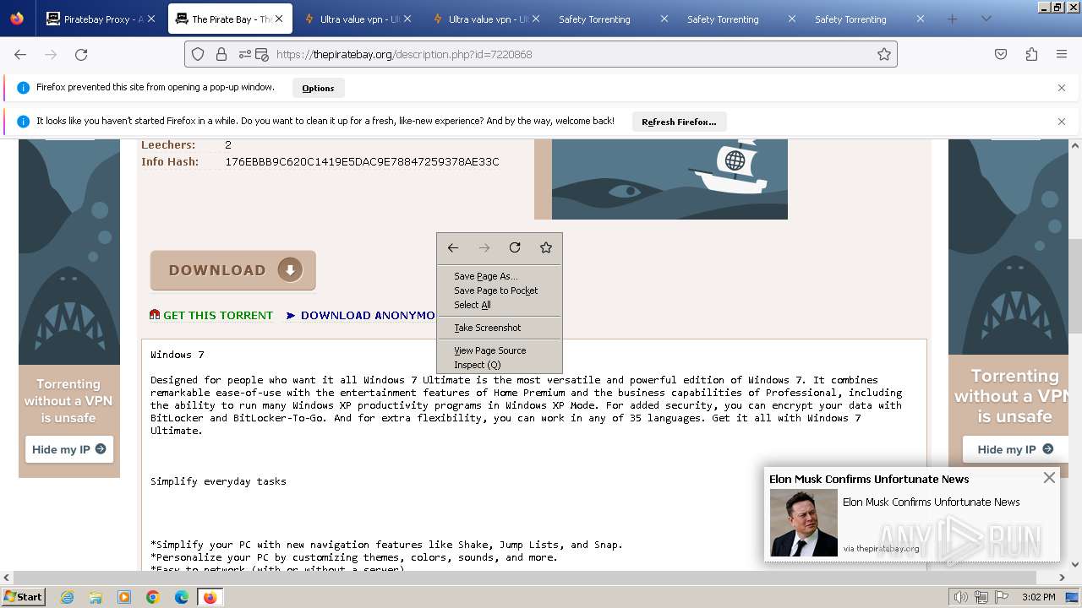Open a new tab with the plus icon
1082x608 pixels.
[x=953, y=19]
